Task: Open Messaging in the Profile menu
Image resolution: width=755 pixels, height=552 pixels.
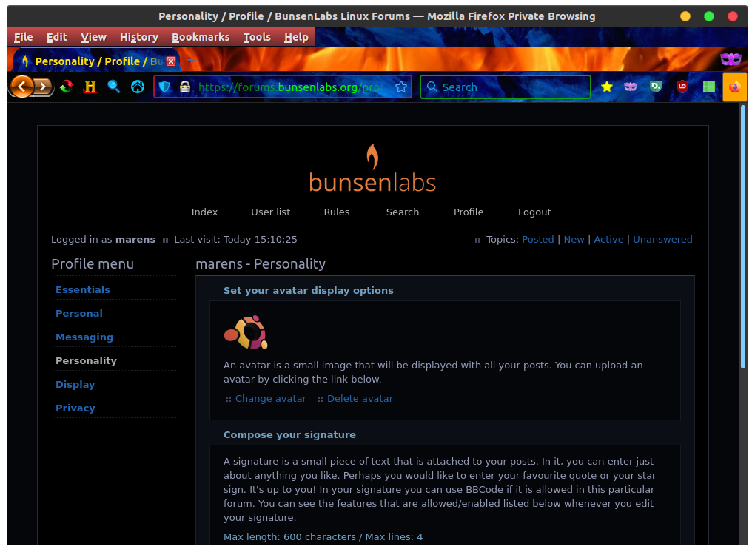Action: [84, 337]
